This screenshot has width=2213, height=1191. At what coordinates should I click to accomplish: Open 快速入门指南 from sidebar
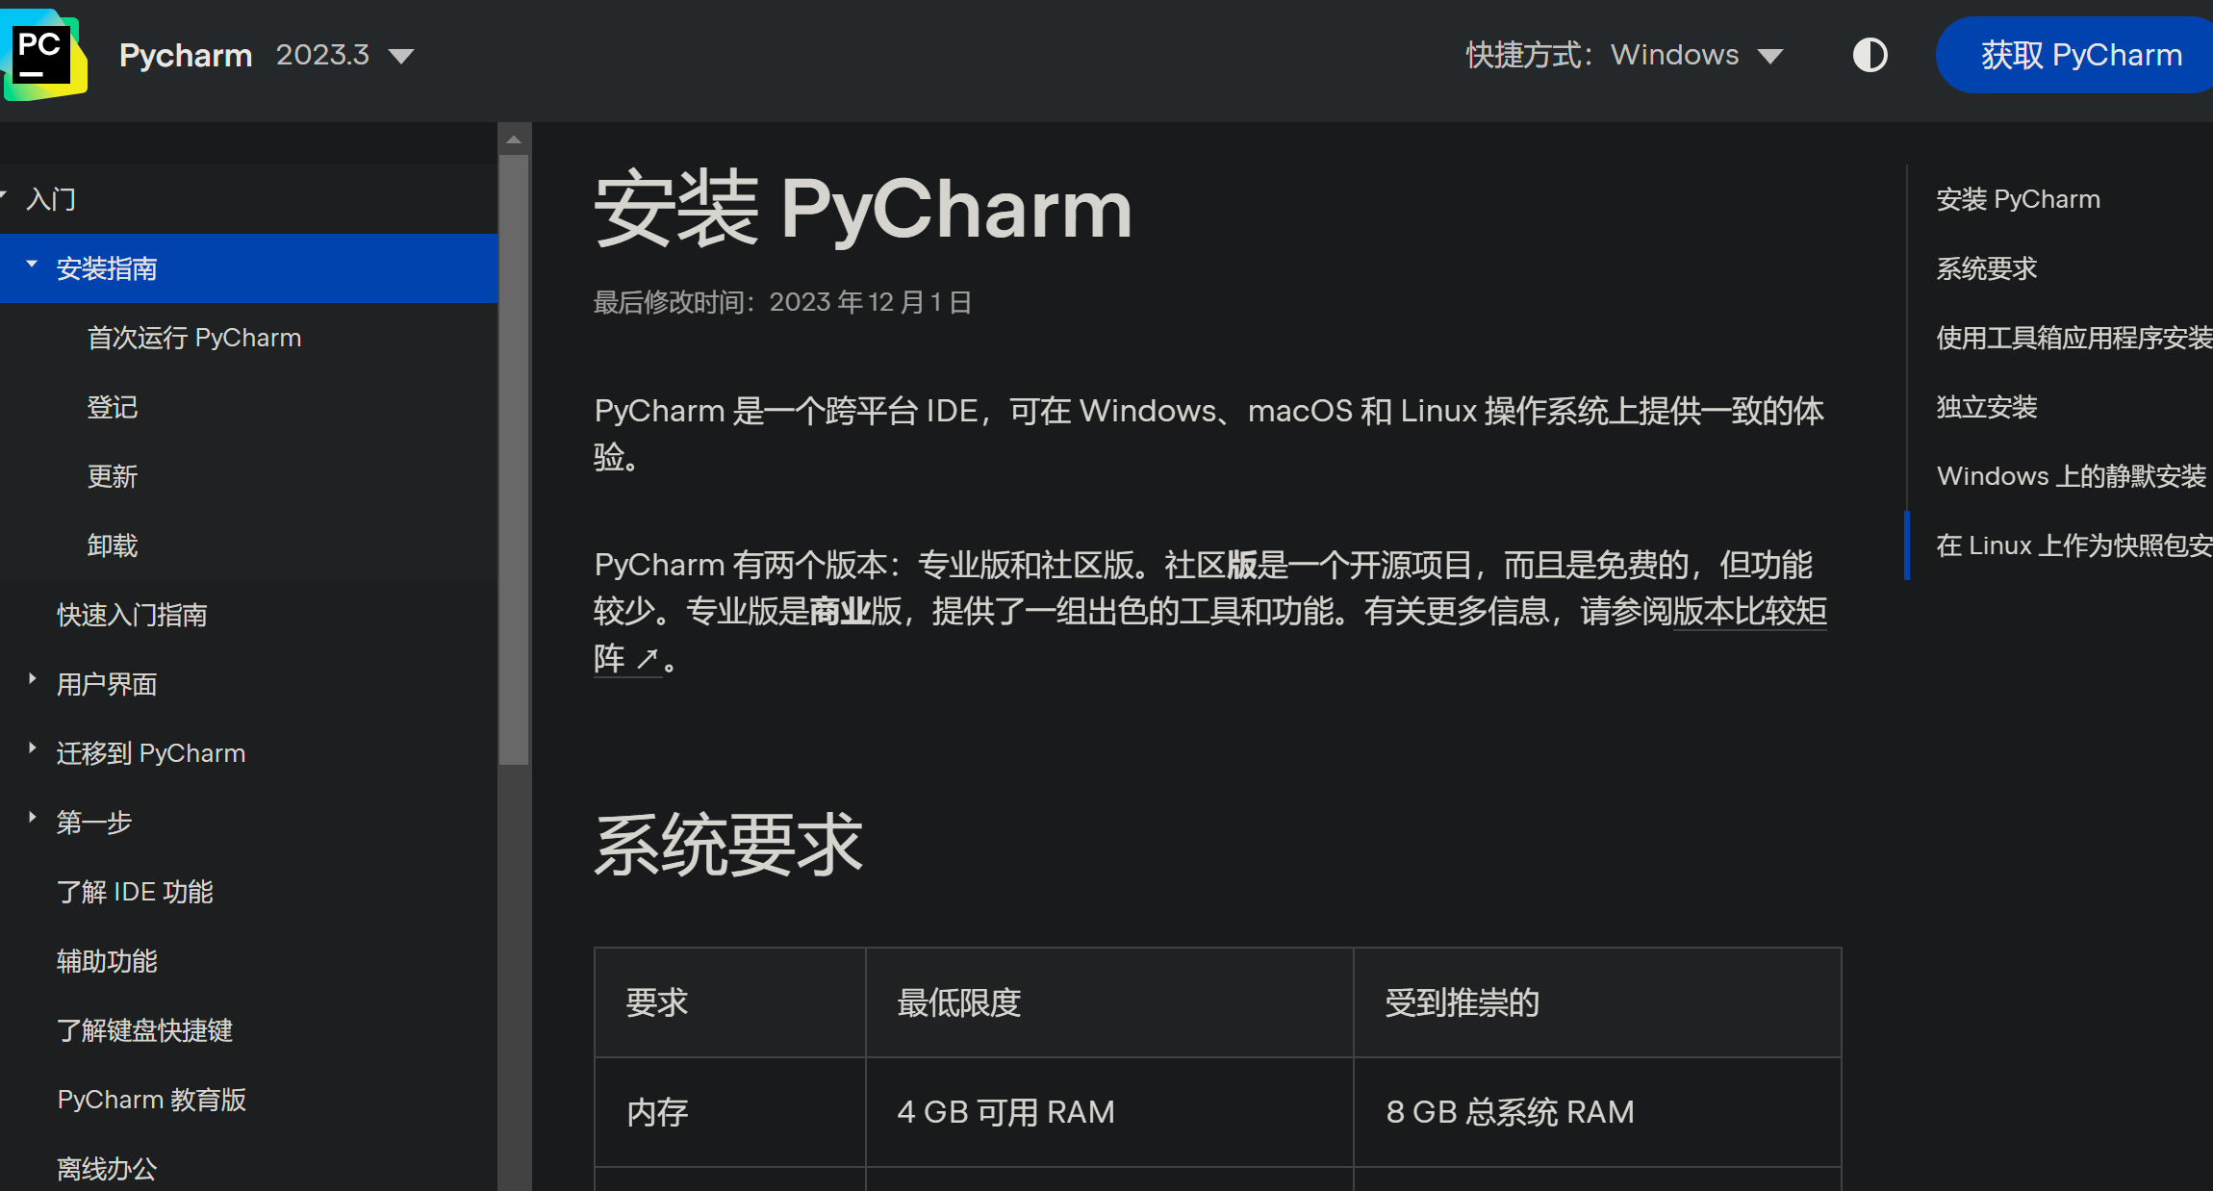pos(133,614)
